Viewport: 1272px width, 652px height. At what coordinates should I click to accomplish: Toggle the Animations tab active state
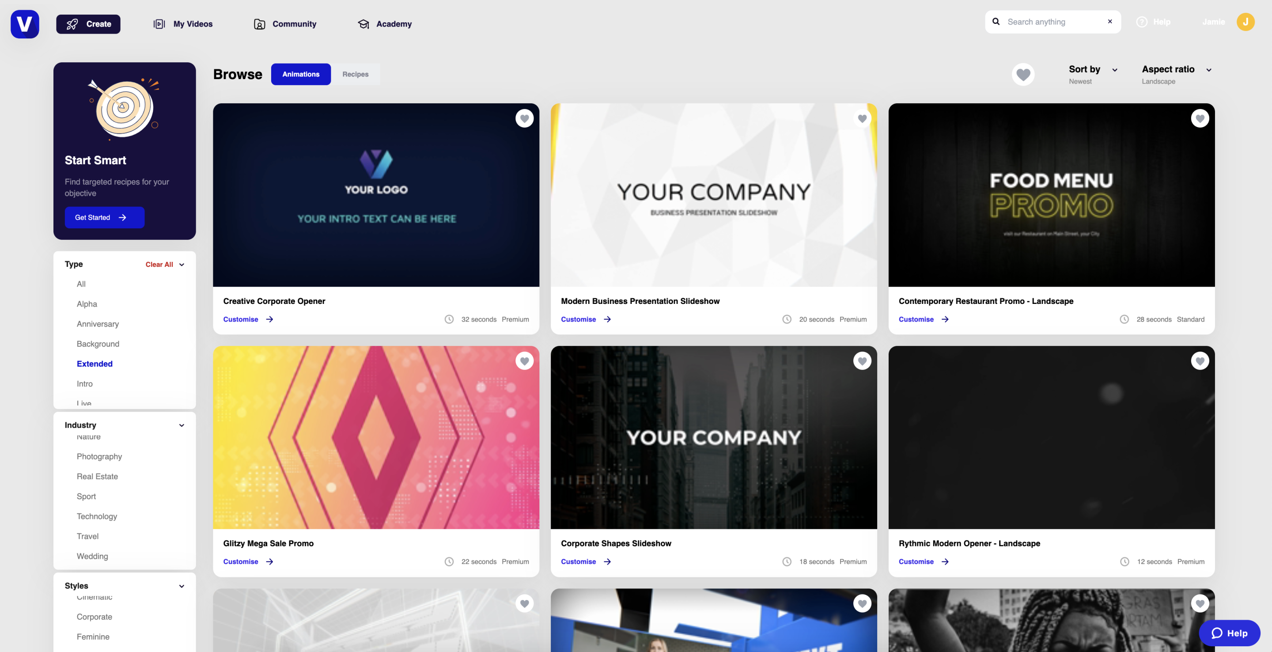(x=300, y=74)
